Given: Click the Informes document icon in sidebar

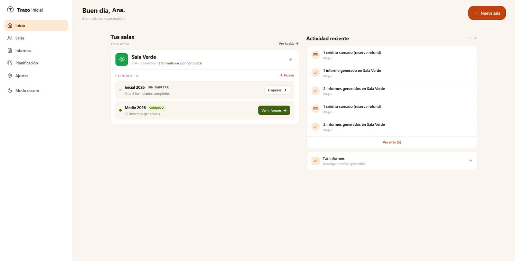Looking at the screenshot, I should coord(10,50).
